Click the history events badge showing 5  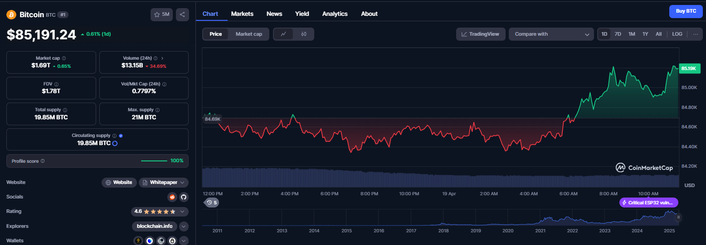pyautogui.click(x=211, y=203)
